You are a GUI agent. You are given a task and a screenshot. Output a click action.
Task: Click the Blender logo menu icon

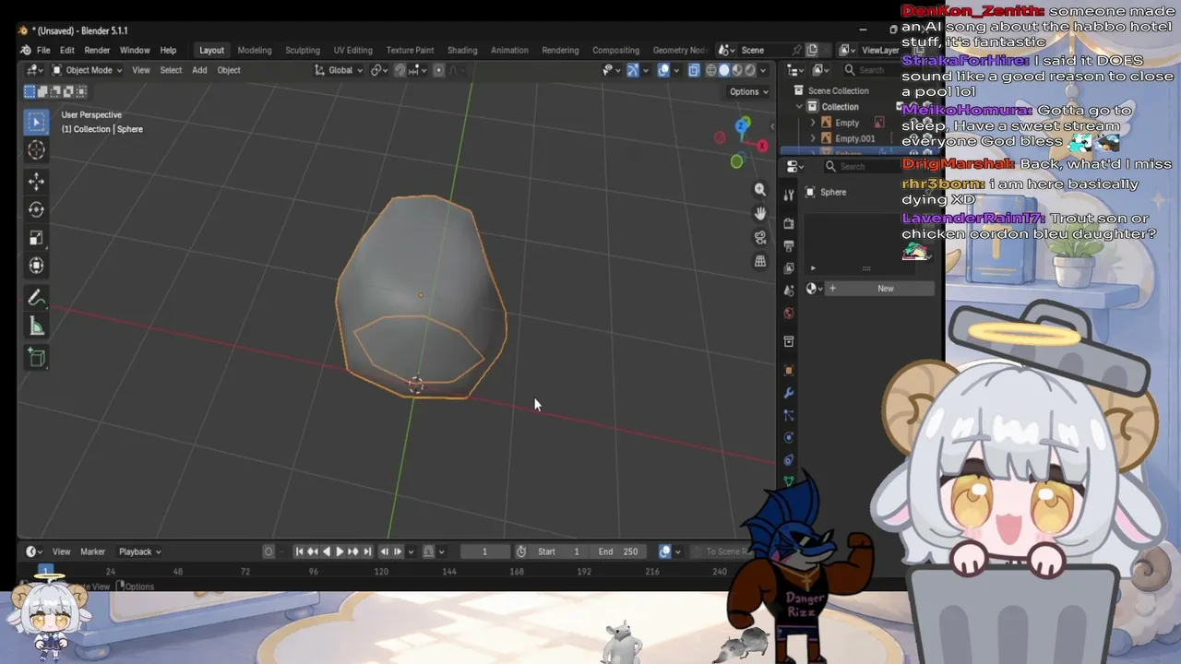click(x=26, y=50)
